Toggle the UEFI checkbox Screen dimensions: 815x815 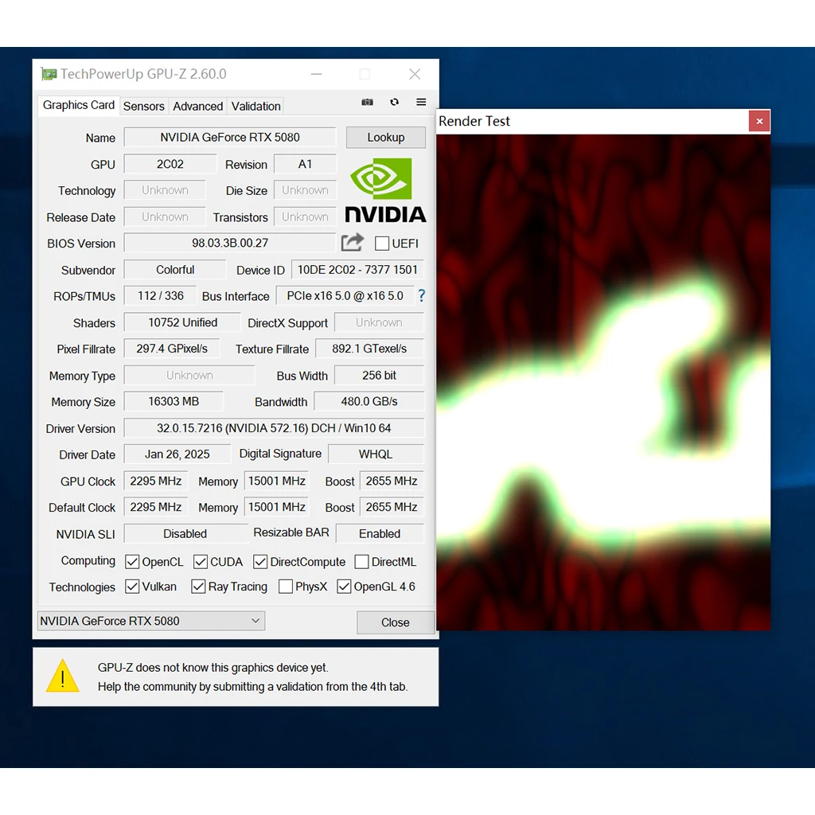click(x=382, y=244)
